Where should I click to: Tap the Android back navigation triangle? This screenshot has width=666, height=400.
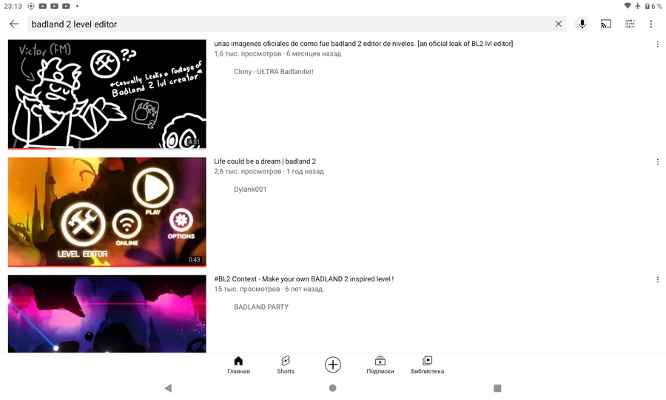click(x=168, y=388)
